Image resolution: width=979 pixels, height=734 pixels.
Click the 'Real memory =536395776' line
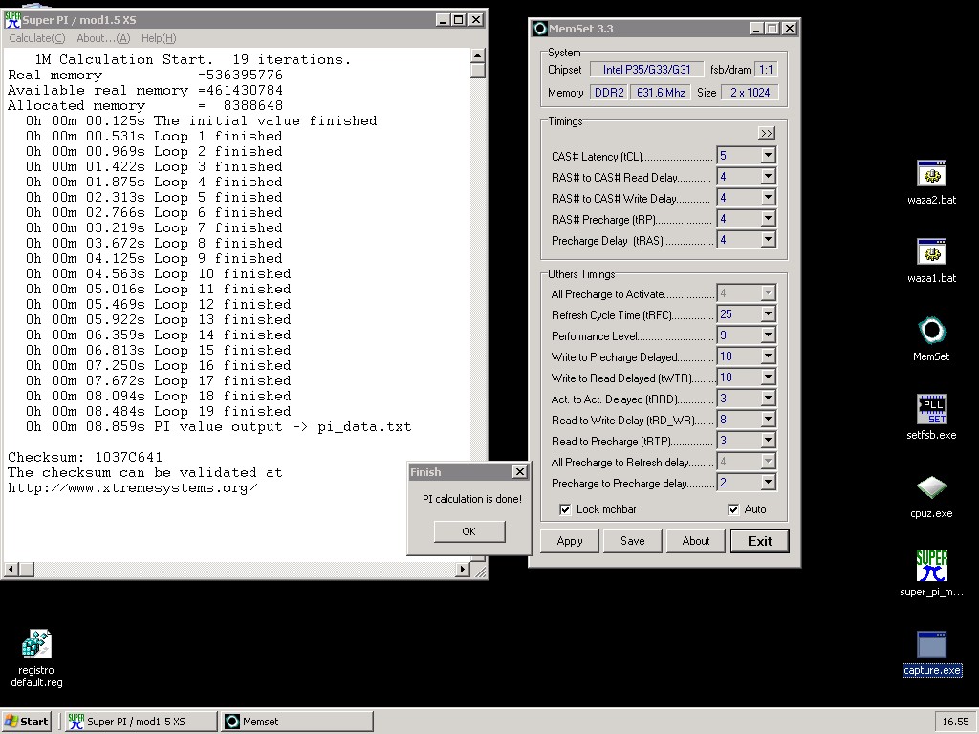pos(145,75)
